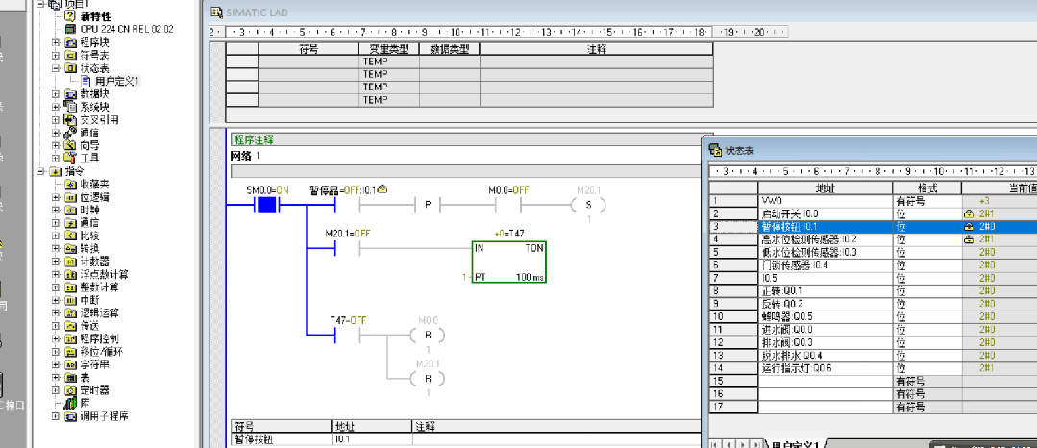The width and height of the screenshot is (1037, 448).
Task: Click the 新特性 question-mark icon
Action: coord(71,16)
